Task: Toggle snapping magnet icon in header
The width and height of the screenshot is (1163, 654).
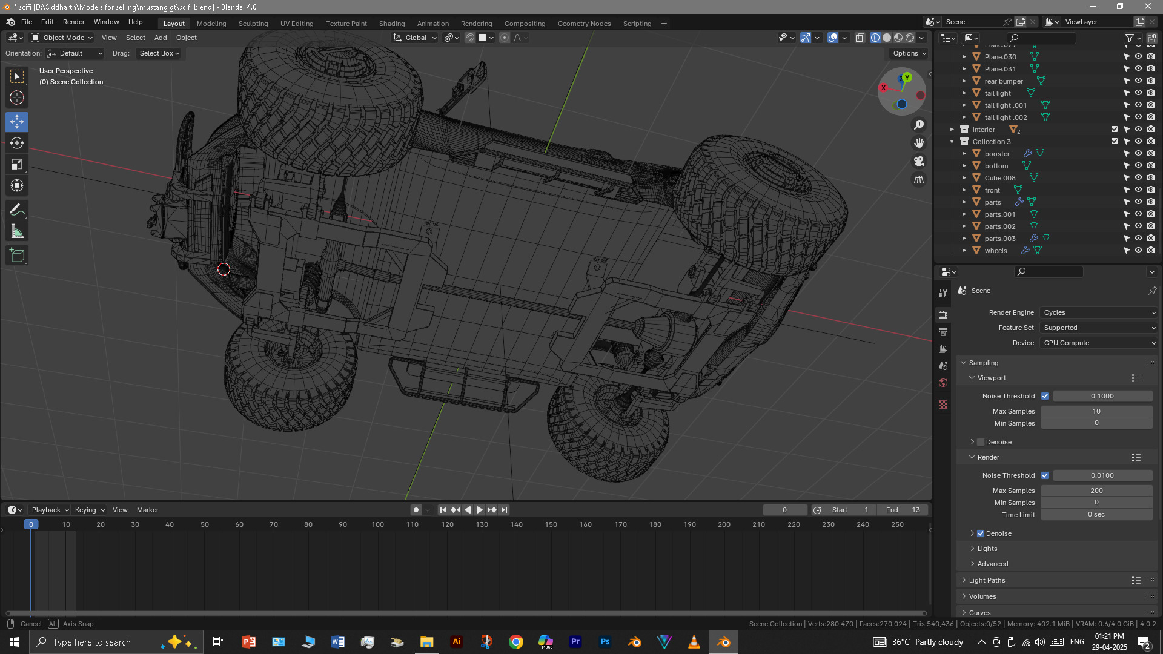Action: (470, 38)
